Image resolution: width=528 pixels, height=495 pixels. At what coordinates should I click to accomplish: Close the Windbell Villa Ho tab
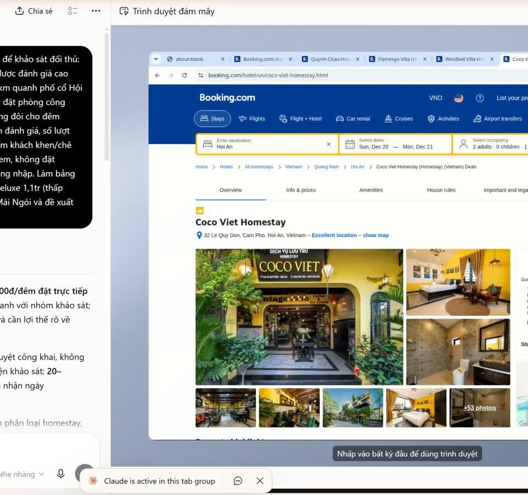point(492,59)
